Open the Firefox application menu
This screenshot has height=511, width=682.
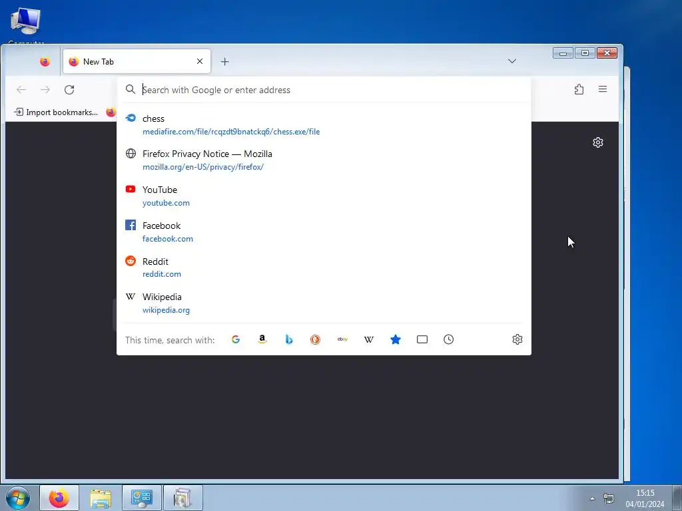602,90
